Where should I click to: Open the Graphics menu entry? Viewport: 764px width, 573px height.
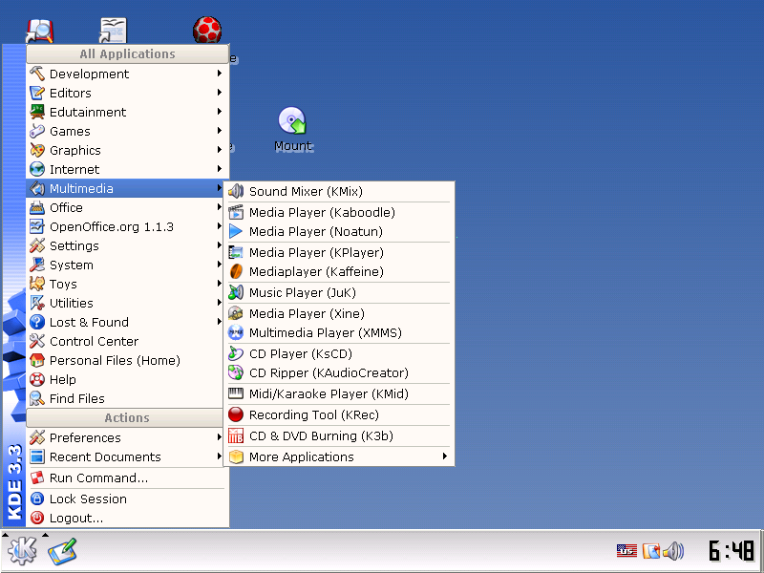(x=127, y=150)
